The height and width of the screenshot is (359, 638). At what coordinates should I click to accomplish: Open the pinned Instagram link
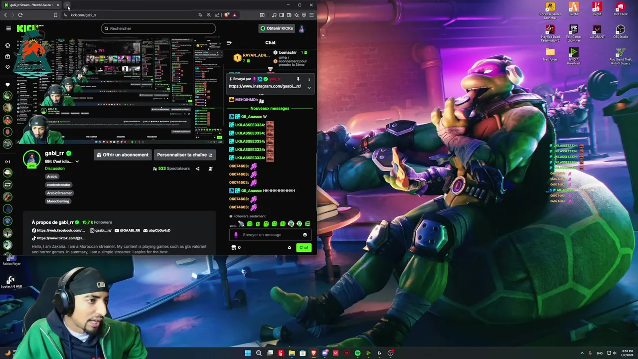click(265, 86)
